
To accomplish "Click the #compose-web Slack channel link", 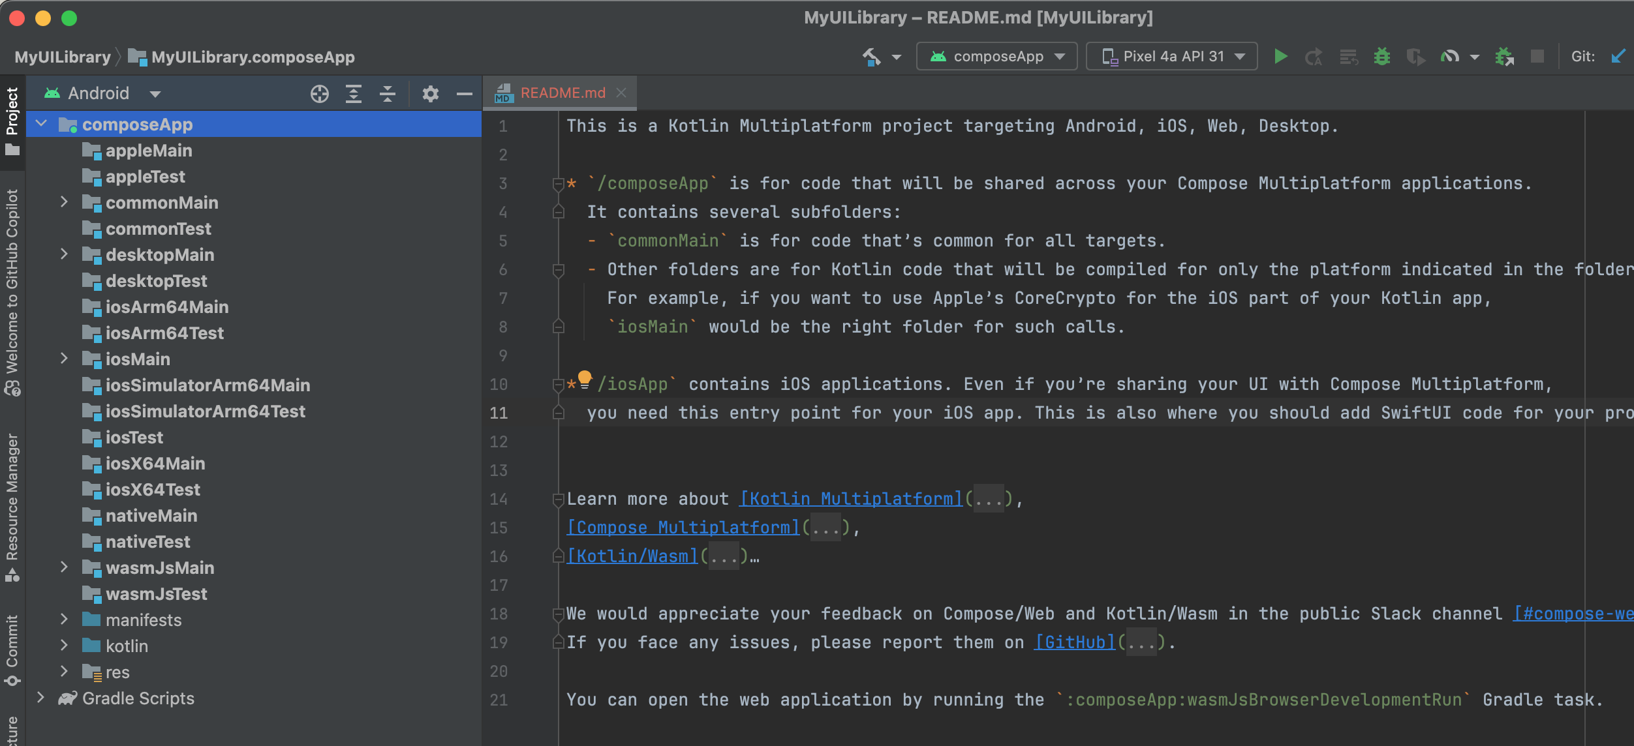I will (x=1573, y=614).
